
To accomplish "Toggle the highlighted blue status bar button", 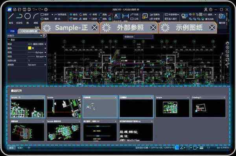I will [177, 147].
